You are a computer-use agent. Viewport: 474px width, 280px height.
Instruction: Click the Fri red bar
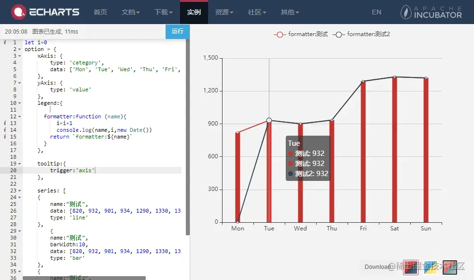pyautogui.click(x=363, y=152)
